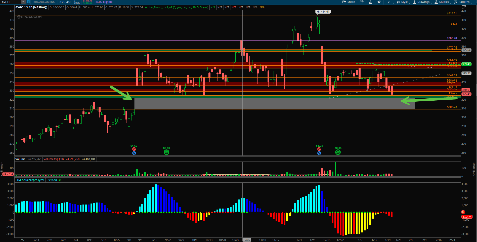
Task: Click the $1.69 earnings phone icon
Action: pos(134,149)
